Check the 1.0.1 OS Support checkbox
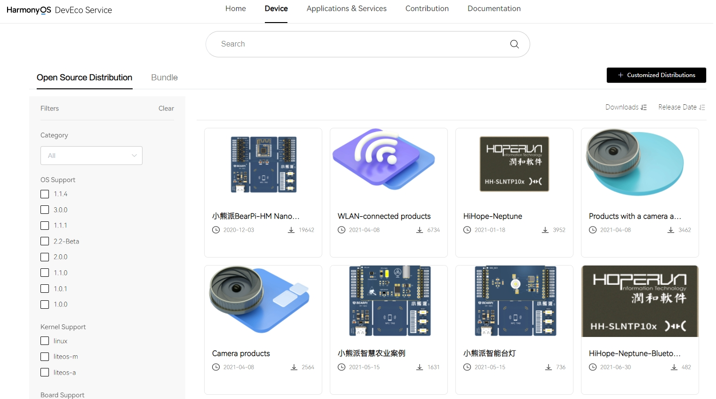The width and height of the screenshot is (716, 399). pos(45,289)
